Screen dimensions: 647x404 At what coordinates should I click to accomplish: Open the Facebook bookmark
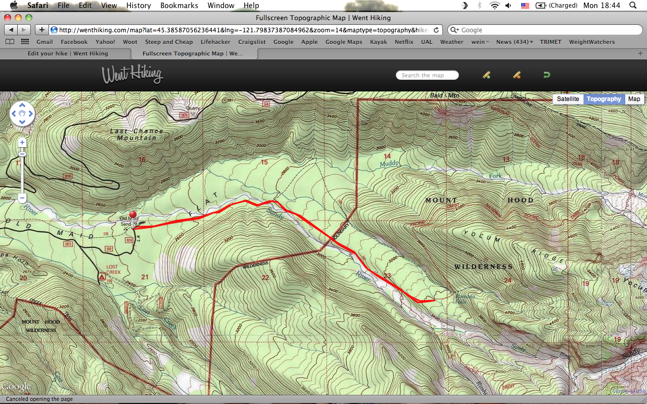pos(74,42)
